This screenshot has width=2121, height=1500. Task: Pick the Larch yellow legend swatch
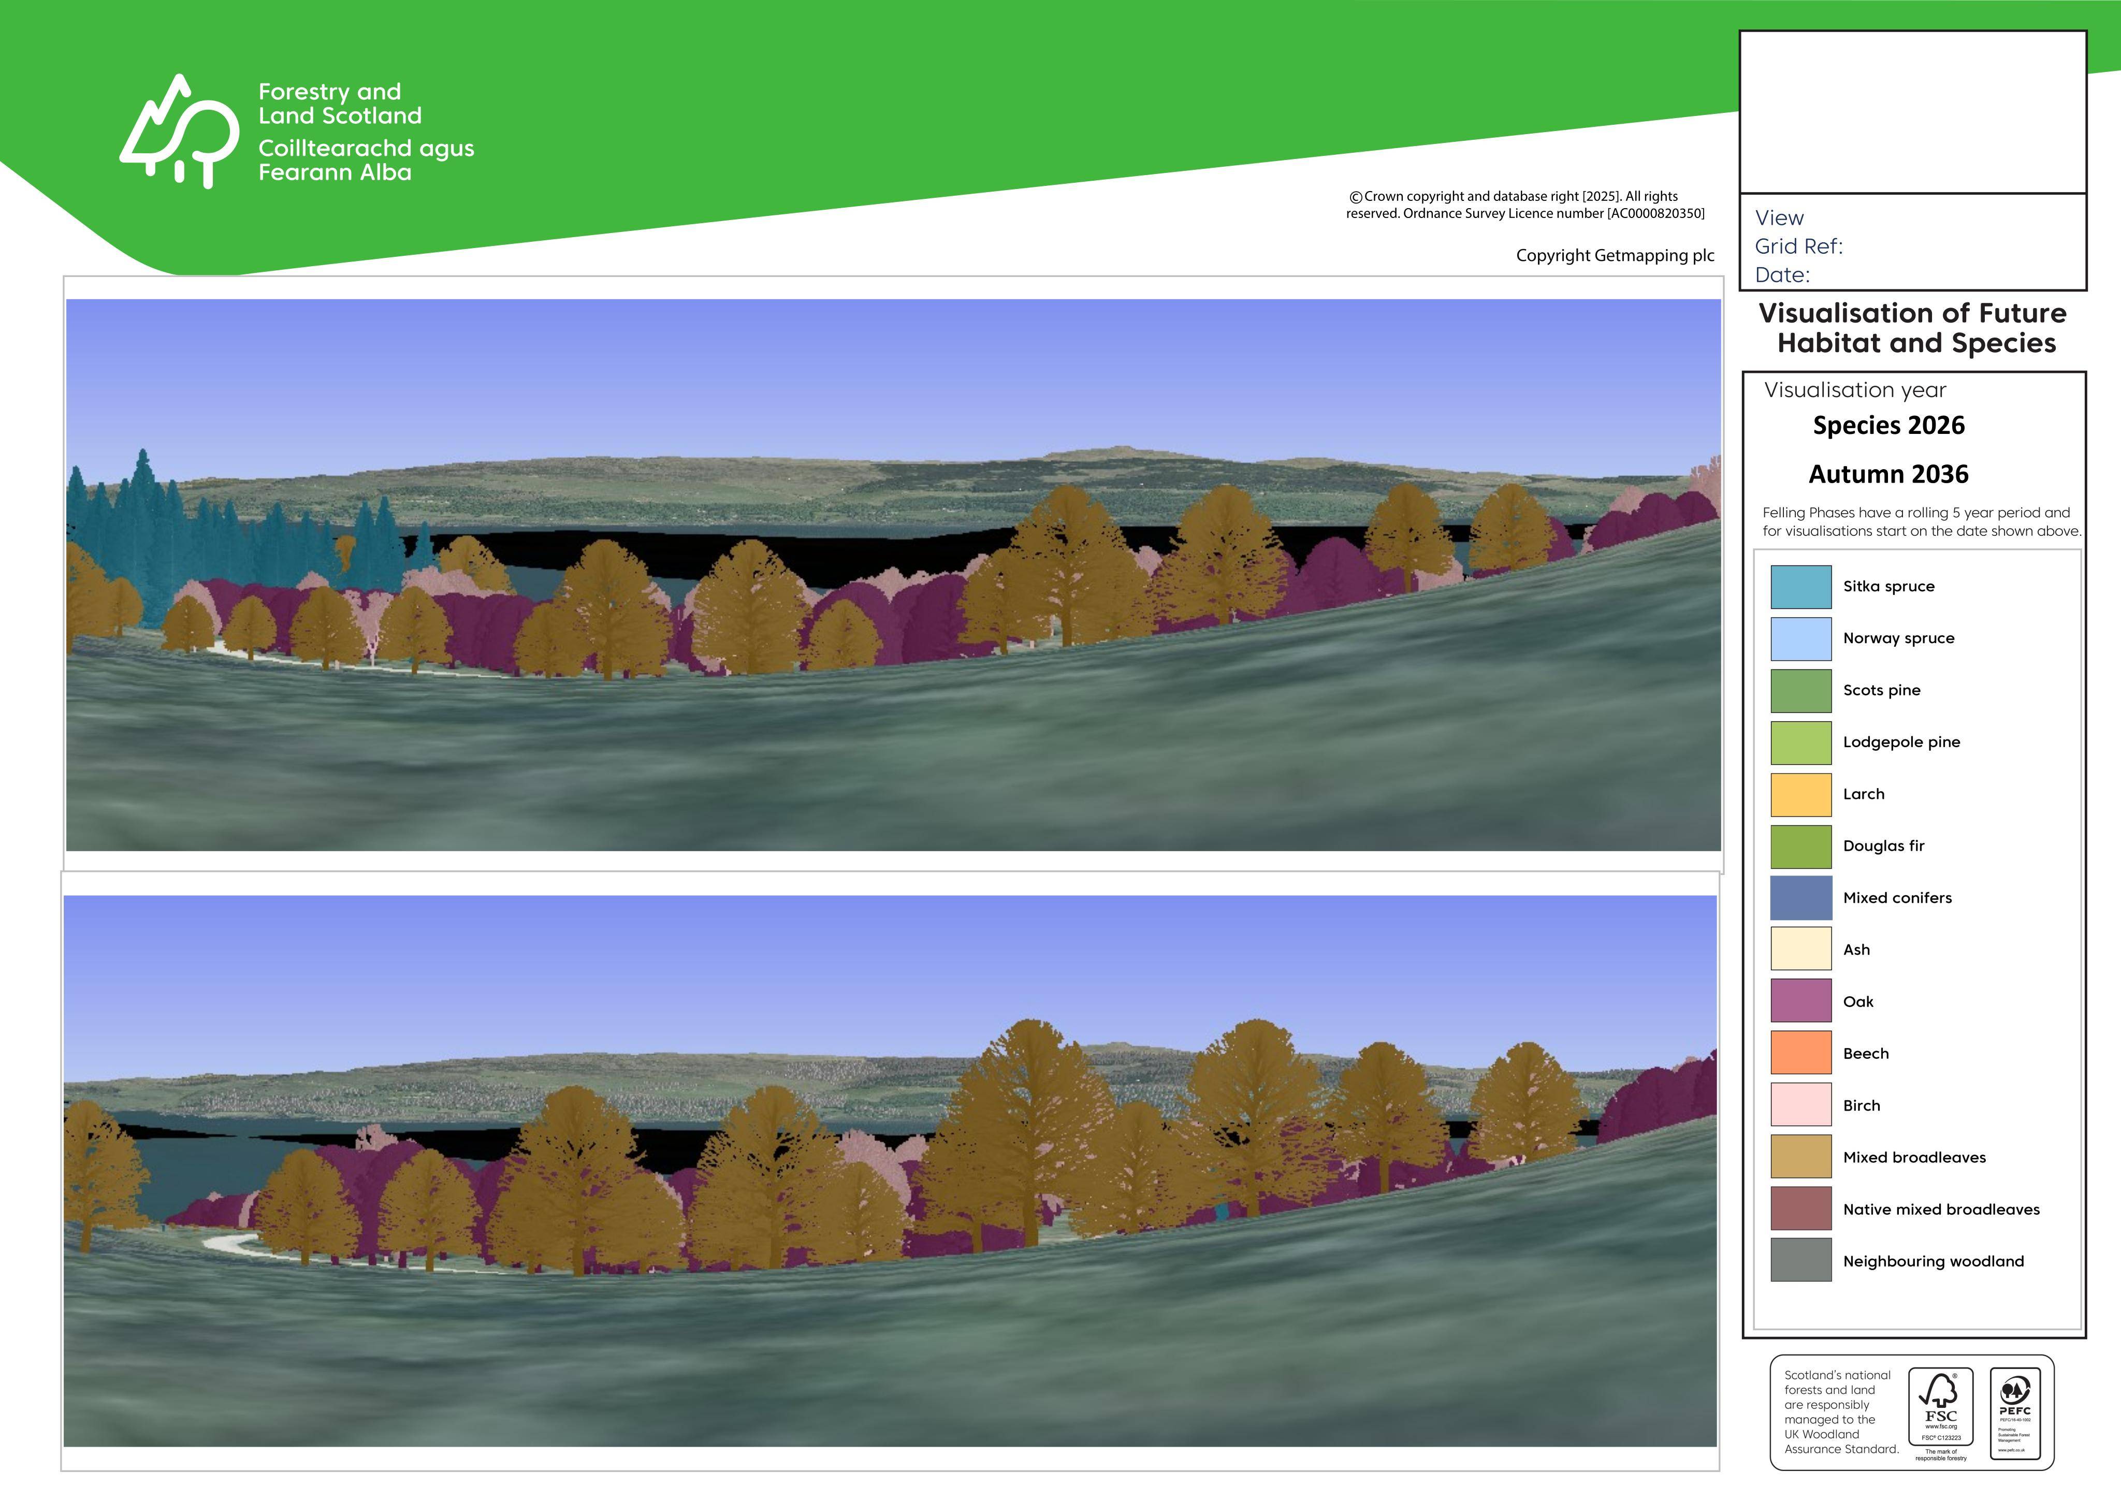point(1800,794)
